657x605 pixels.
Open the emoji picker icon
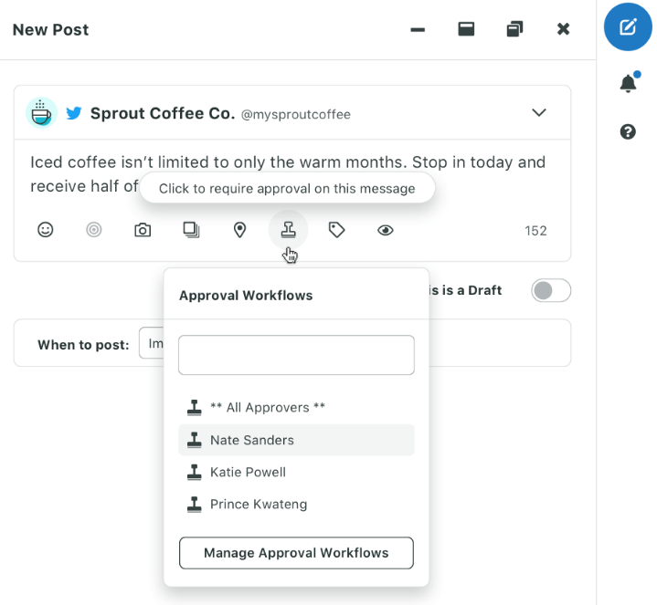point(46,230)
